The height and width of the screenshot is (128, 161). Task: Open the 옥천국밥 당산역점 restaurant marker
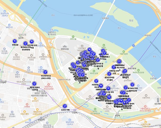click(x=32, y=41)
